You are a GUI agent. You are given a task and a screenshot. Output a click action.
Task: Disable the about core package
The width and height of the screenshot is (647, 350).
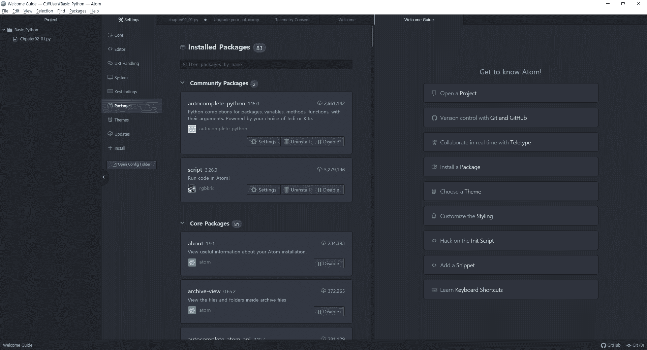click(329, 264)
